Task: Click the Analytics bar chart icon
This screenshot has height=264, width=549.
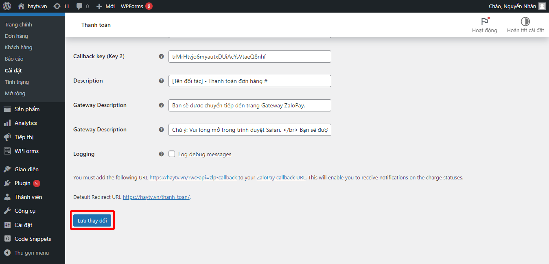Action: (7, 123)
